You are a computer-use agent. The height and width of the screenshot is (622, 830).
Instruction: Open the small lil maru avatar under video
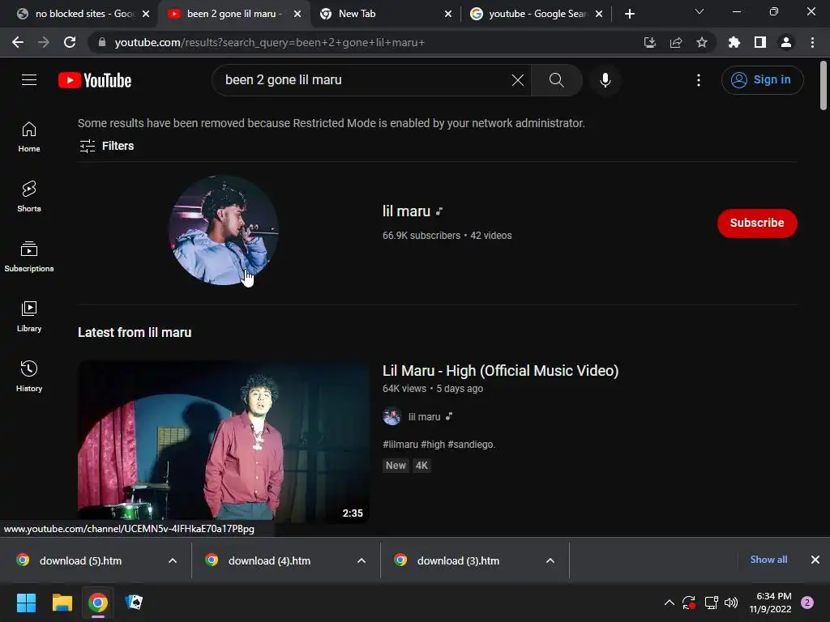pyautogui.click(x=391, y=417)
